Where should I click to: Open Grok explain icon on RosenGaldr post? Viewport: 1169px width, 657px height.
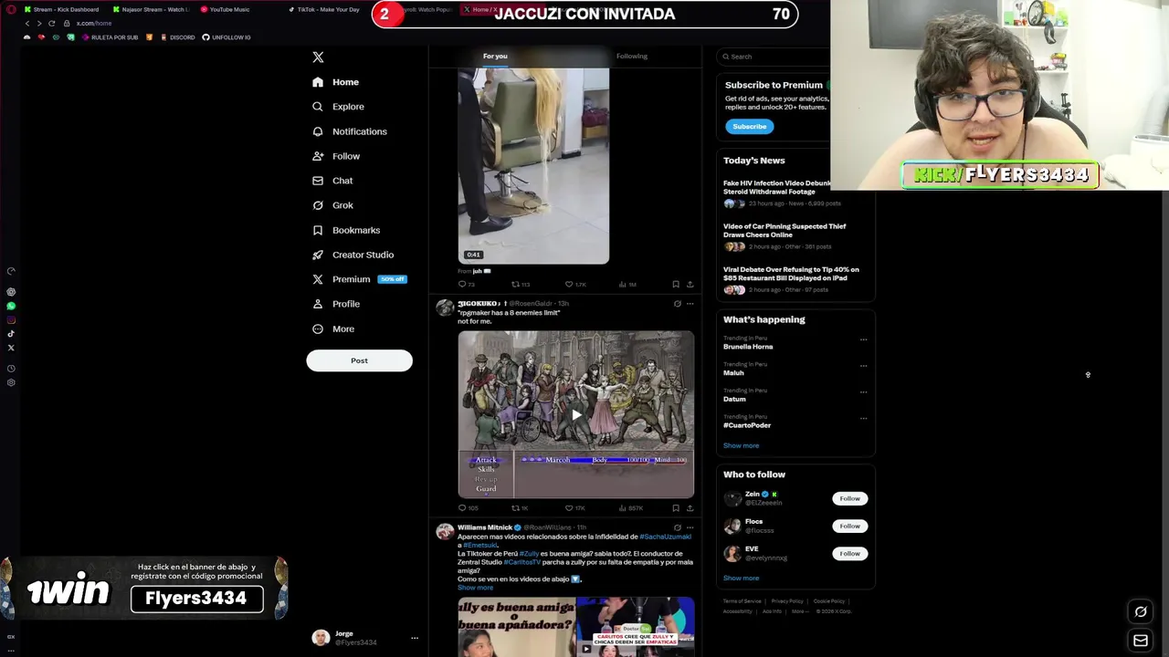point(677,304)
